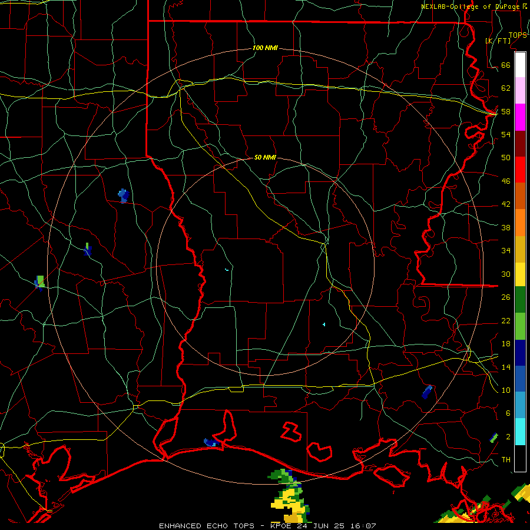Click the legend value "50"
This screenshot has height=530, width=530.
tap(506, 158)
